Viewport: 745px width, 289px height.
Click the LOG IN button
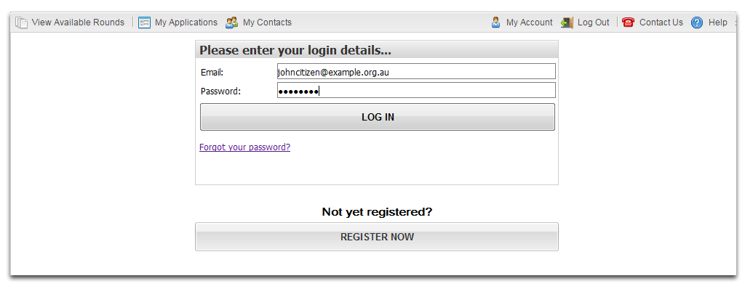[x=378, y=117]
